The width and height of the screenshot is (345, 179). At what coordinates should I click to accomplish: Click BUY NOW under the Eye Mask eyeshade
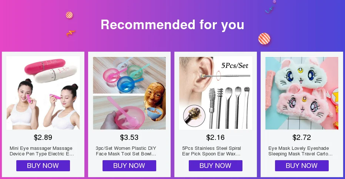coord(302,166)
